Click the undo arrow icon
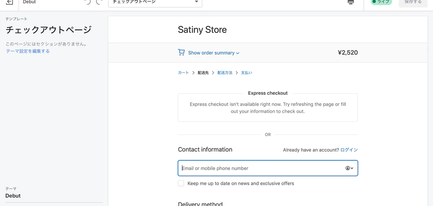This screenshot has width=433, height=206. tap(88, 2)
